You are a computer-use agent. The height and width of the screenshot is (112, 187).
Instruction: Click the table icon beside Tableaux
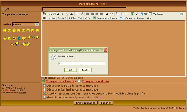pyautogui.click(x=150, y=14)
